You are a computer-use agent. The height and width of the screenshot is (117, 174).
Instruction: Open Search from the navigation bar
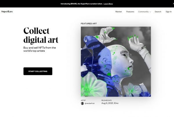[158, 12]
